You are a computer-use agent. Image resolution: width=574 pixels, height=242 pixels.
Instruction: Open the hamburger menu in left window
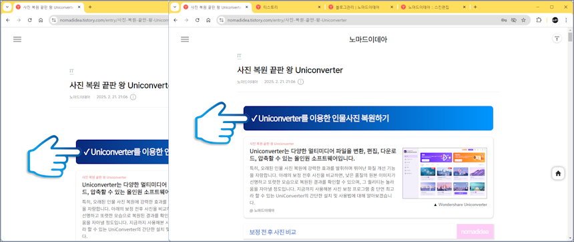[x=17, y=39]
